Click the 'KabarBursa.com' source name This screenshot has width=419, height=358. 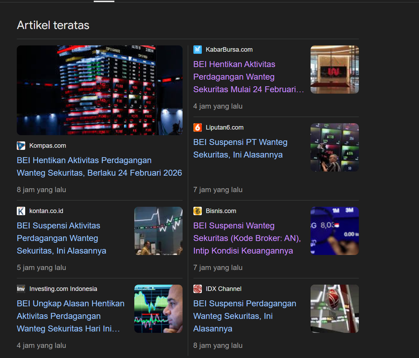coord(229,50)
